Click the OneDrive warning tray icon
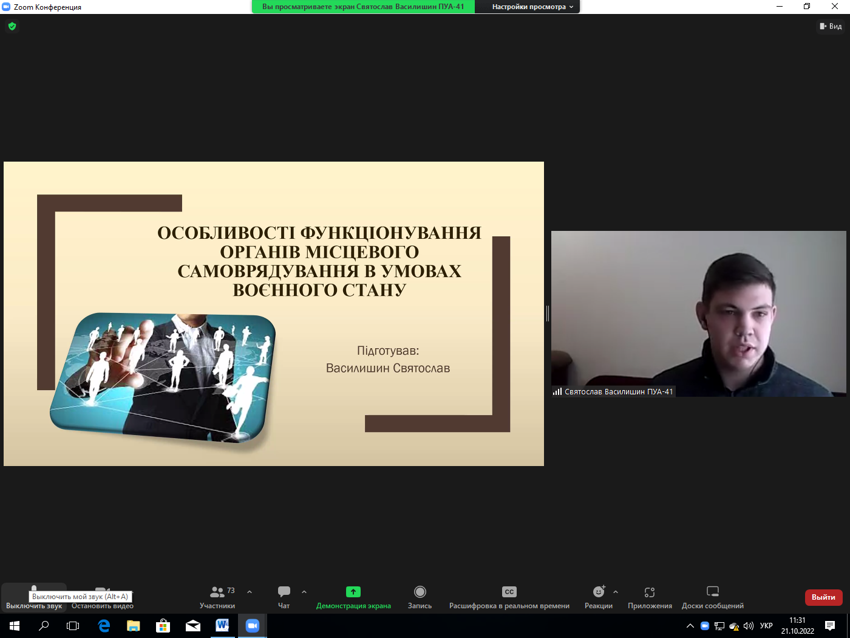 point(734,626)
